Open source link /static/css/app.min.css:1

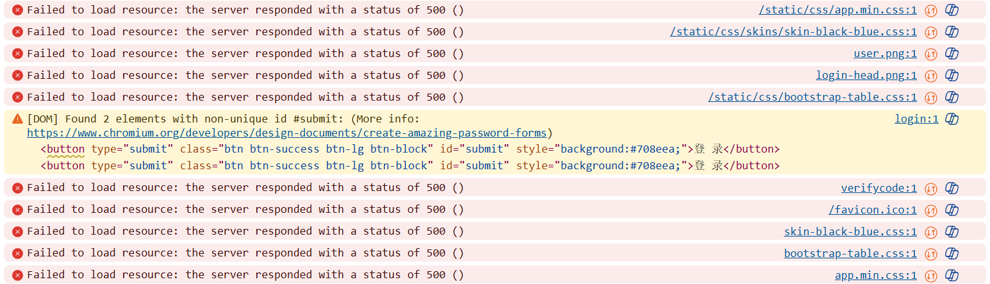pyautogui.click(x=837, y=10)
